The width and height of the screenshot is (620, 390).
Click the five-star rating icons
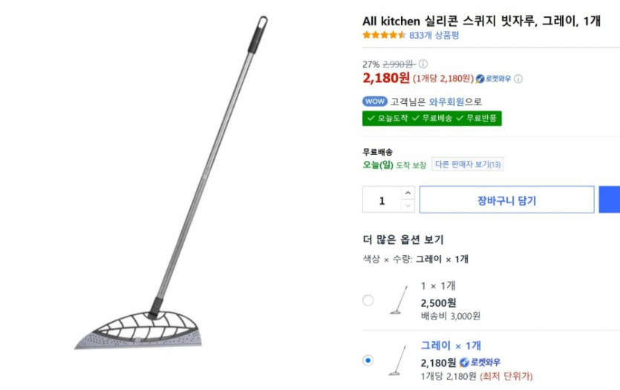click(x=384, y=35)
